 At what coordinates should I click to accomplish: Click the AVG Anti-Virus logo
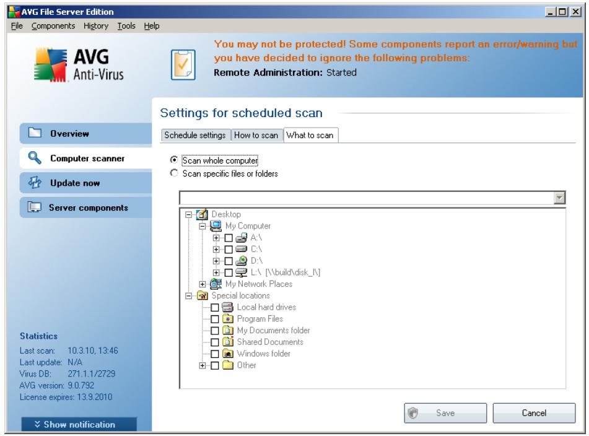coord(79,65)
